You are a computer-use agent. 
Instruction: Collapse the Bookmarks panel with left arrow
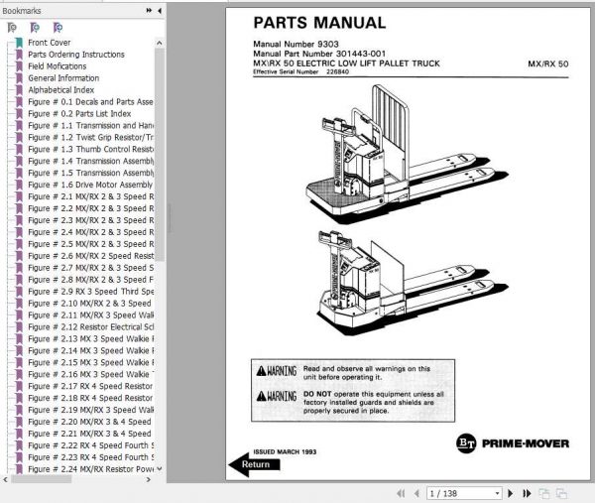tap(160, 11)
